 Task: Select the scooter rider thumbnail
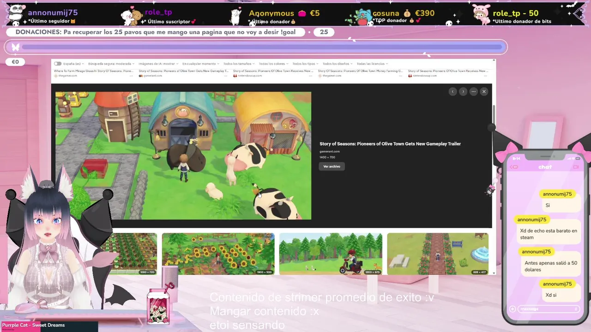pyautogui.click(x=331, y=254)
